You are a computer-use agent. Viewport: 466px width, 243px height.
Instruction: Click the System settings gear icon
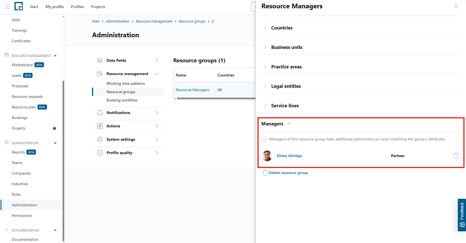click(x=100, y=139)
